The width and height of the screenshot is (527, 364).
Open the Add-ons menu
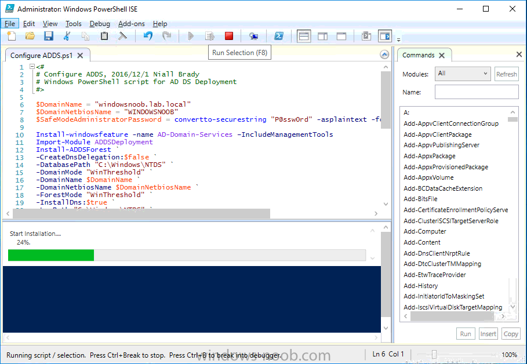pos(132,24)
